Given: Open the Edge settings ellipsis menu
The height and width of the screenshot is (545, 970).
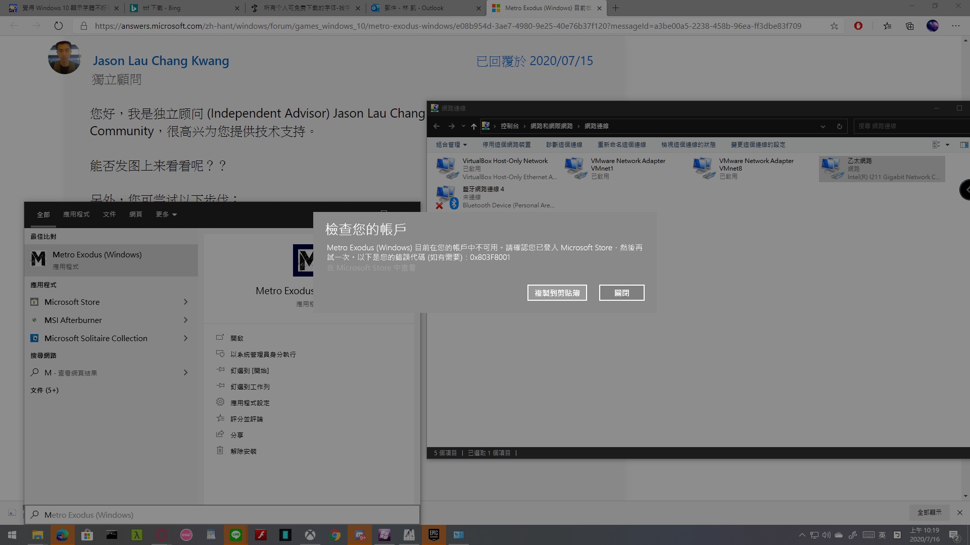Looking at the screenshot, I should tap(955, 26).
